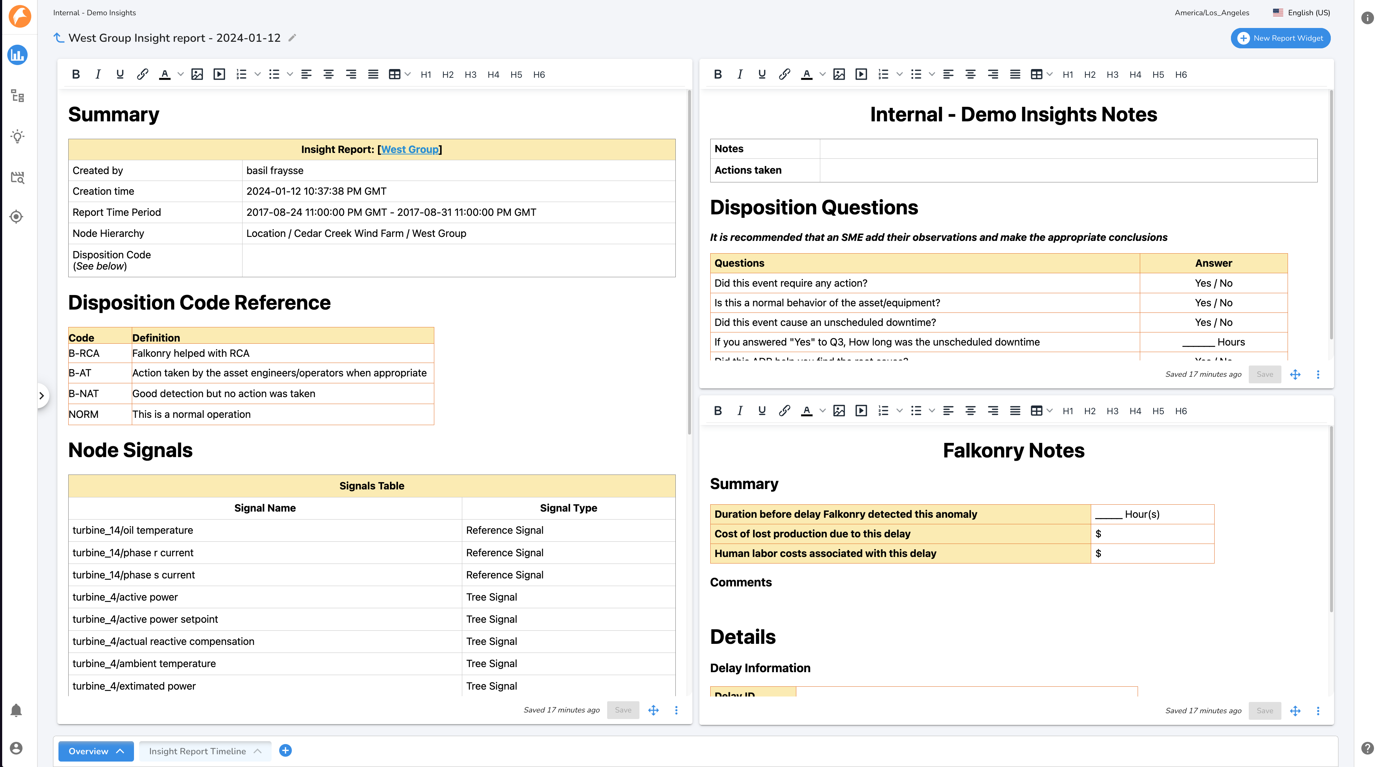Click Save in the Demo Insights Notes widget
Image resolution: width=1386 pixels, height=767 pixels.
click(1264, 374)
